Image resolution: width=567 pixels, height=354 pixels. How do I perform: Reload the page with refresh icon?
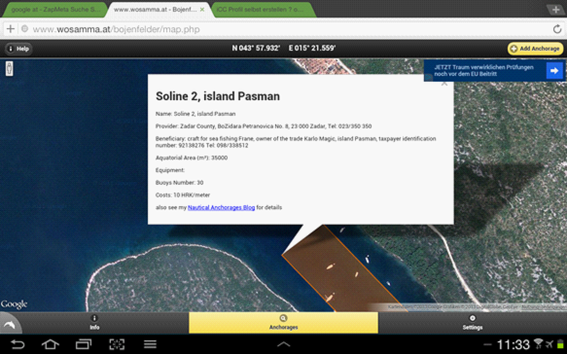(557, 29)
